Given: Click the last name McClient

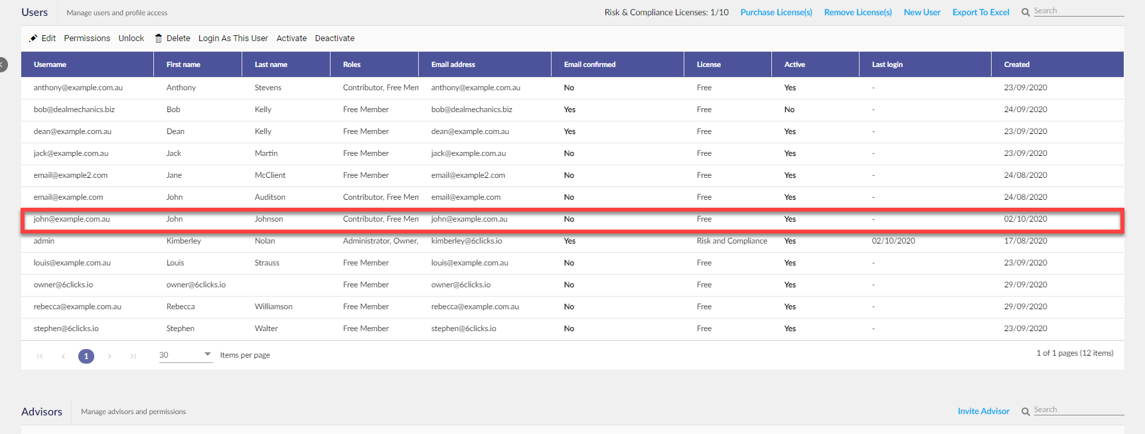Looking at the screenshot, I should pos(270,175).
